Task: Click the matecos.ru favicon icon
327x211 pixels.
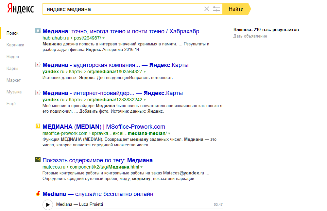Action: 38,160
